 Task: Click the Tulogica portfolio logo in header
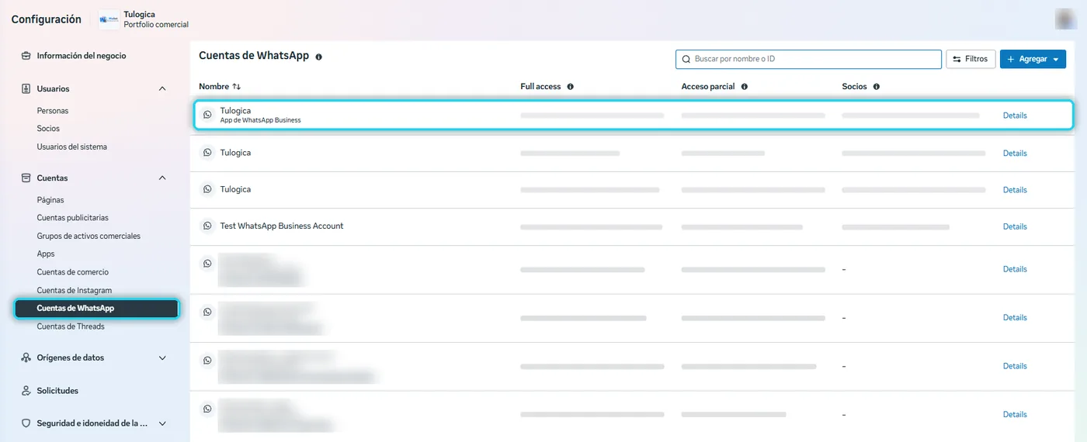109,19
